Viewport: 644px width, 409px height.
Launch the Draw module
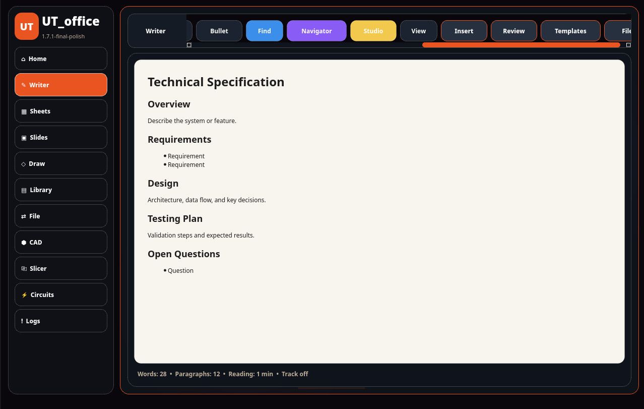point(61,163)
